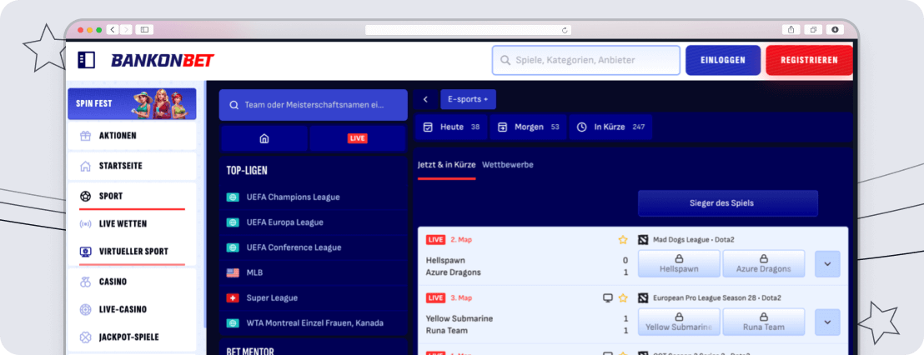Filter events by Heute
This screenshot has width=924, height=355.
coord(451,127)
